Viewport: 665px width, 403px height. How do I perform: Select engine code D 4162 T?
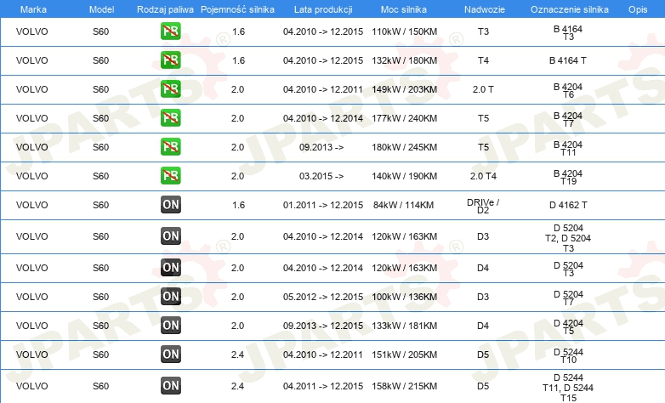point(568,205)
